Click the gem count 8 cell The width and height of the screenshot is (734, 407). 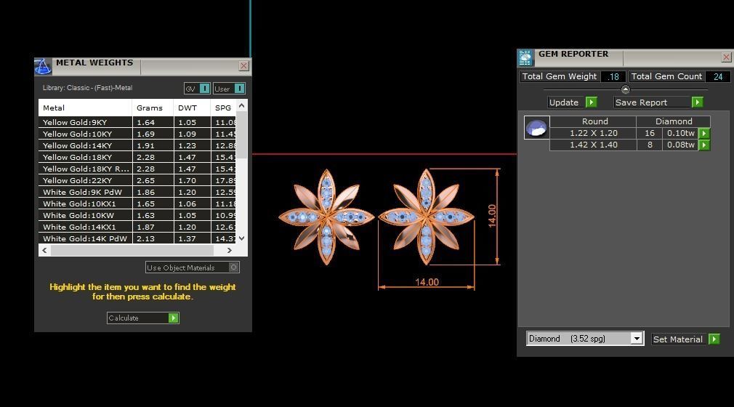pos(649,145)
